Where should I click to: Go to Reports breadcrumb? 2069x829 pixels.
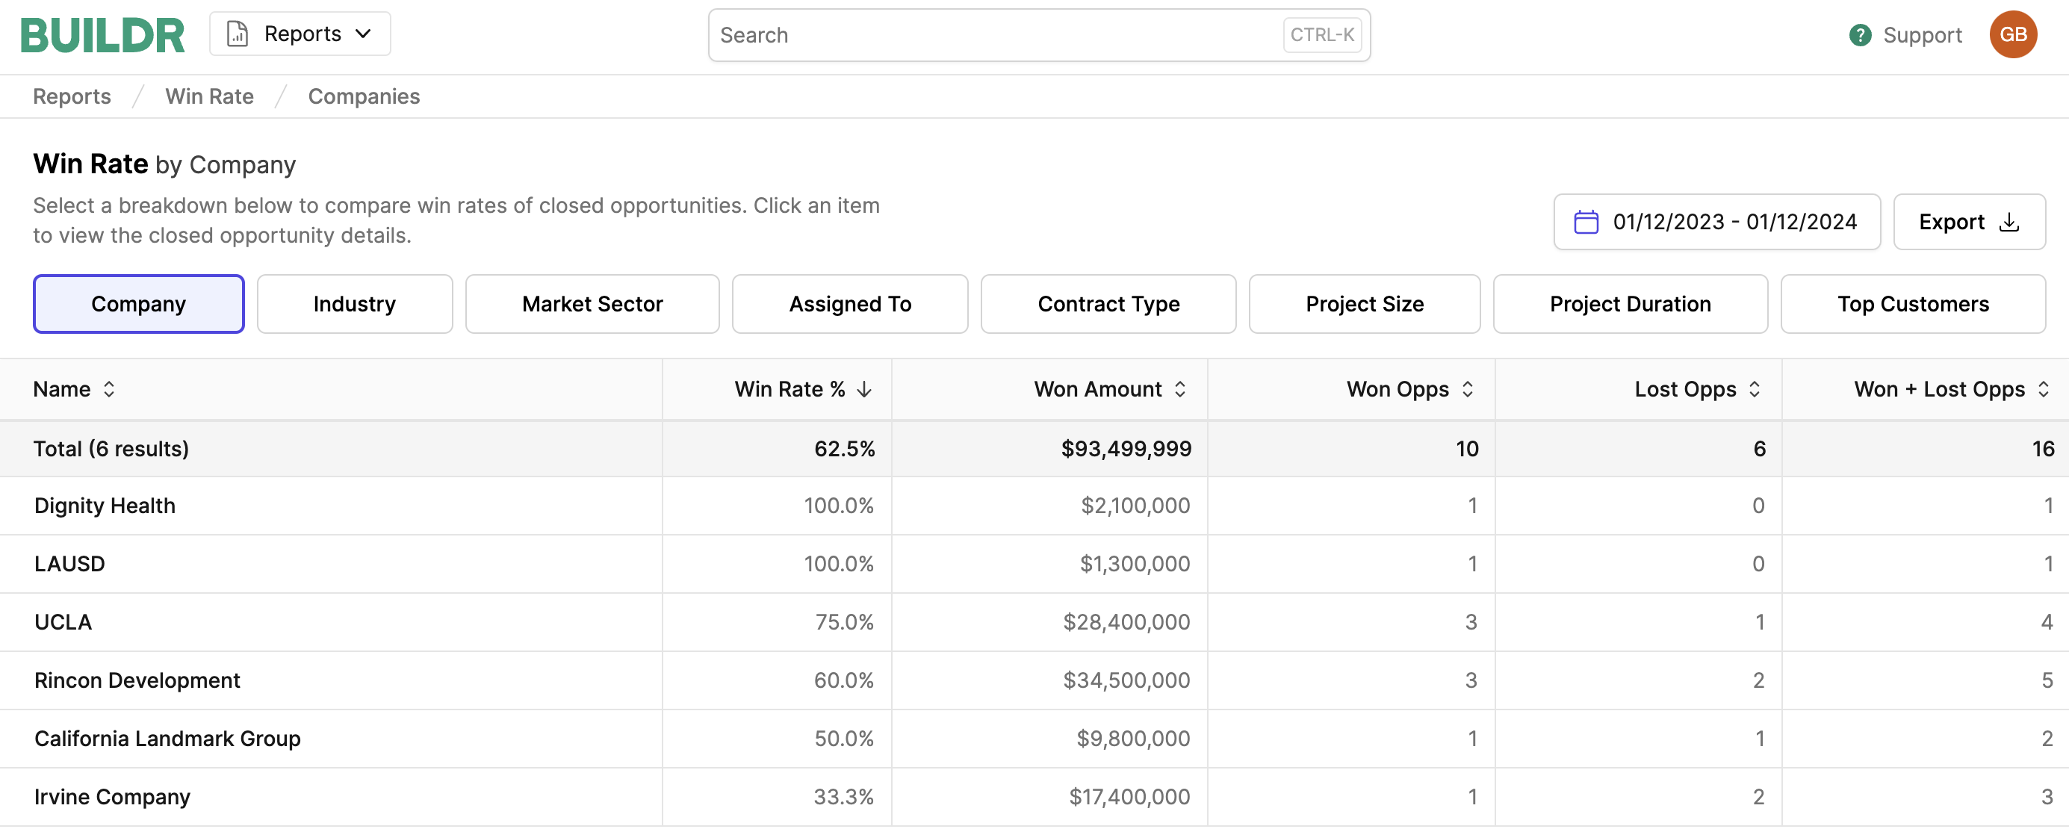click(72, 96)
